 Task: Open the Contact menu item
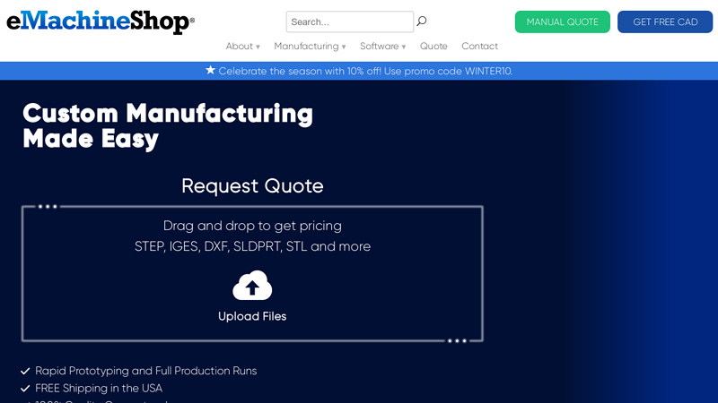click(479, 47)
